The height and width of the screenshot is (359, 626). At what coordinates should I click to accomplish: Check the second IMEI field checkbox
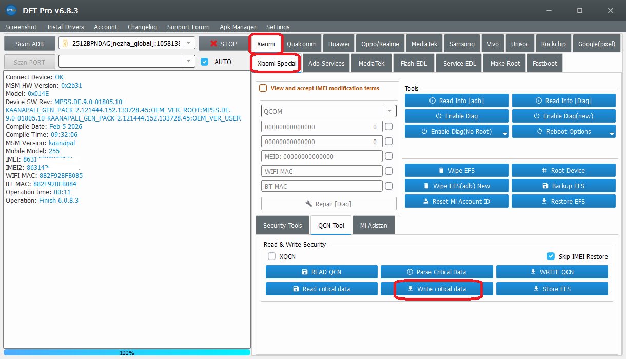pos(389,142)
